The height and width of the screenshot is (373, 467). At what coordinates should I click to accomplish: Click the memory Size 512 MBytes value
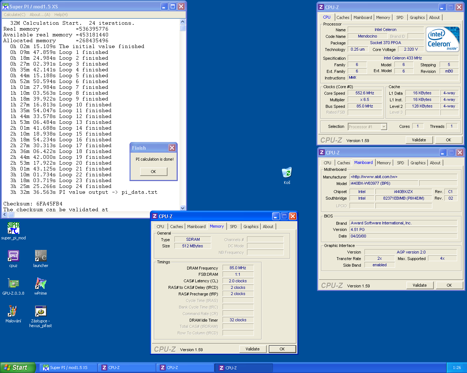click(193, 246)
